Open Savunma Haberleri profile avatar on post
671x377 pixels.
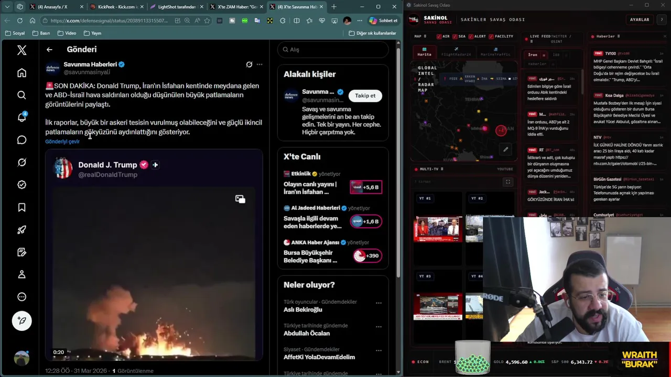53,68
